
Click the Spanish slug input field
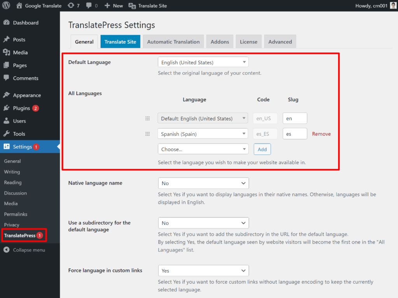click(295, 133)
